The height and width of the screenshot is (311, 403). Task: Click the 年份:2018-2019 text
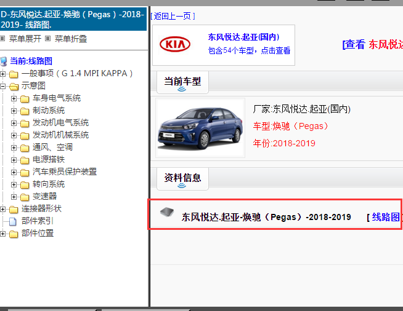284,143
